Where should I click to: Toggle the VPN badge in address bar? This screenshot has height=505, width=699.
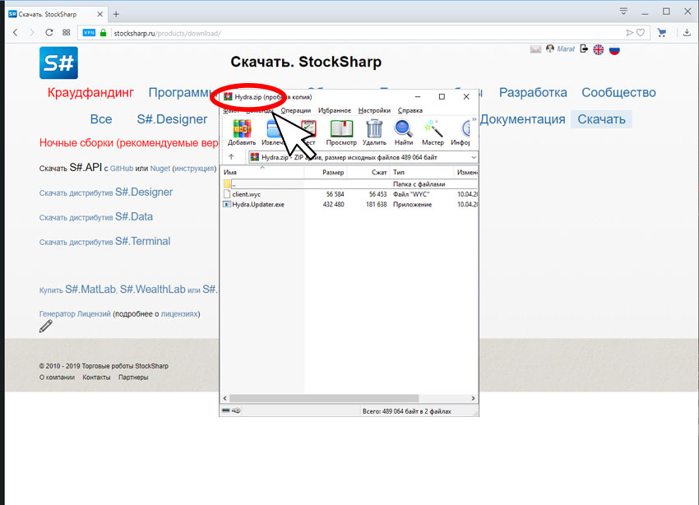click(x=89, y=33)
